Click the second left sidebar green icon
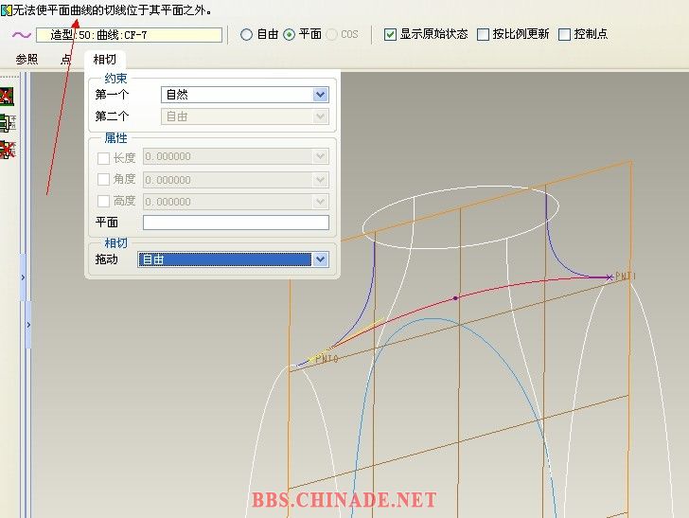Viewport: 689px width, 518px height. (7, 122)
